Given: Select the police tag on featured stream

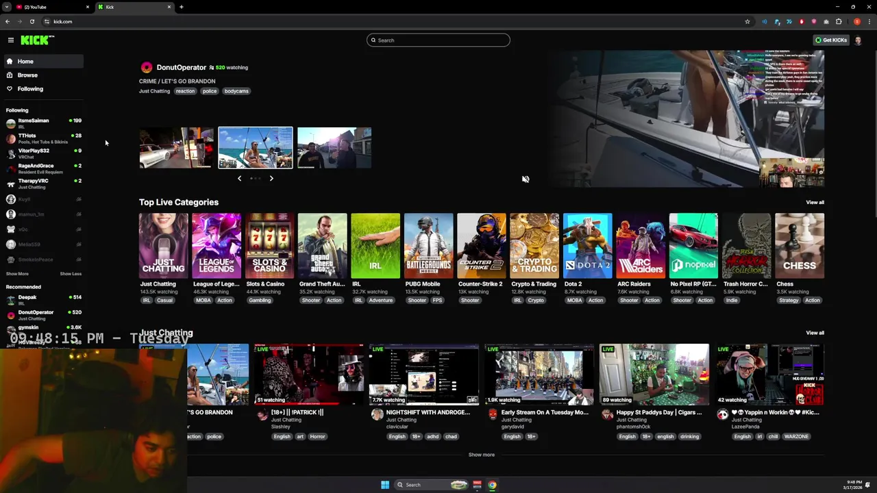Looking at the screenshot, I should click(x=210, y=91).
